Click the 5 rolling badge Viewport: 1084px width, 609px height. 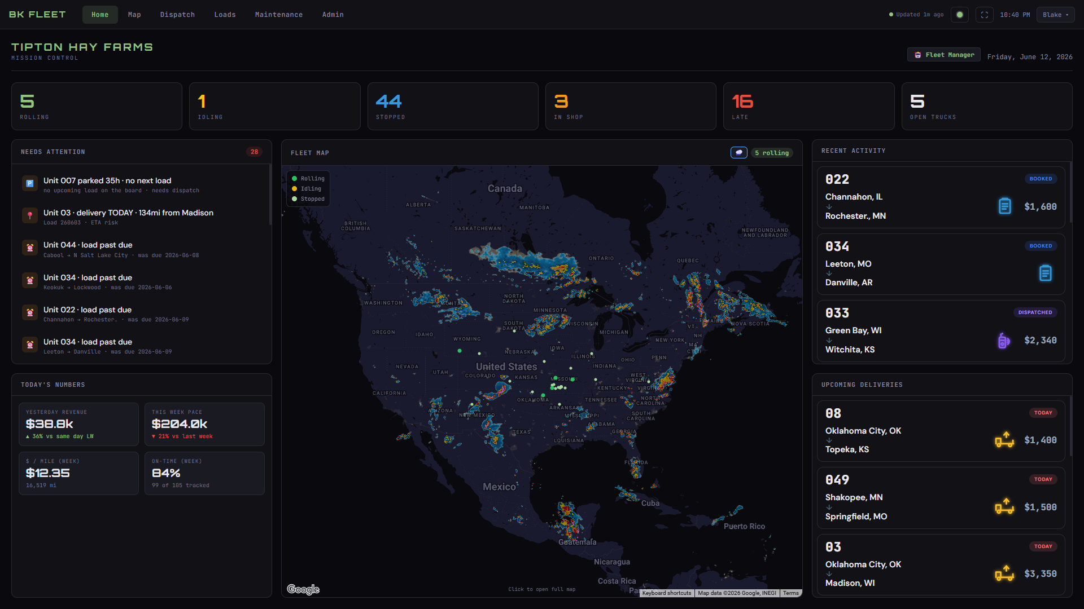click(772, 153)
